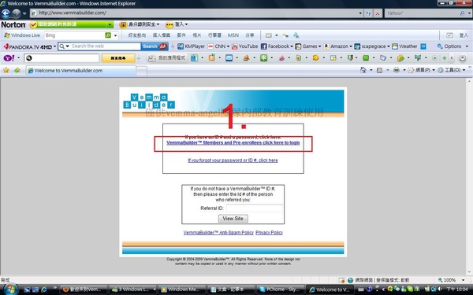
Task: Open the Yahoo mail envelope icon
Action: coord(229,57)
